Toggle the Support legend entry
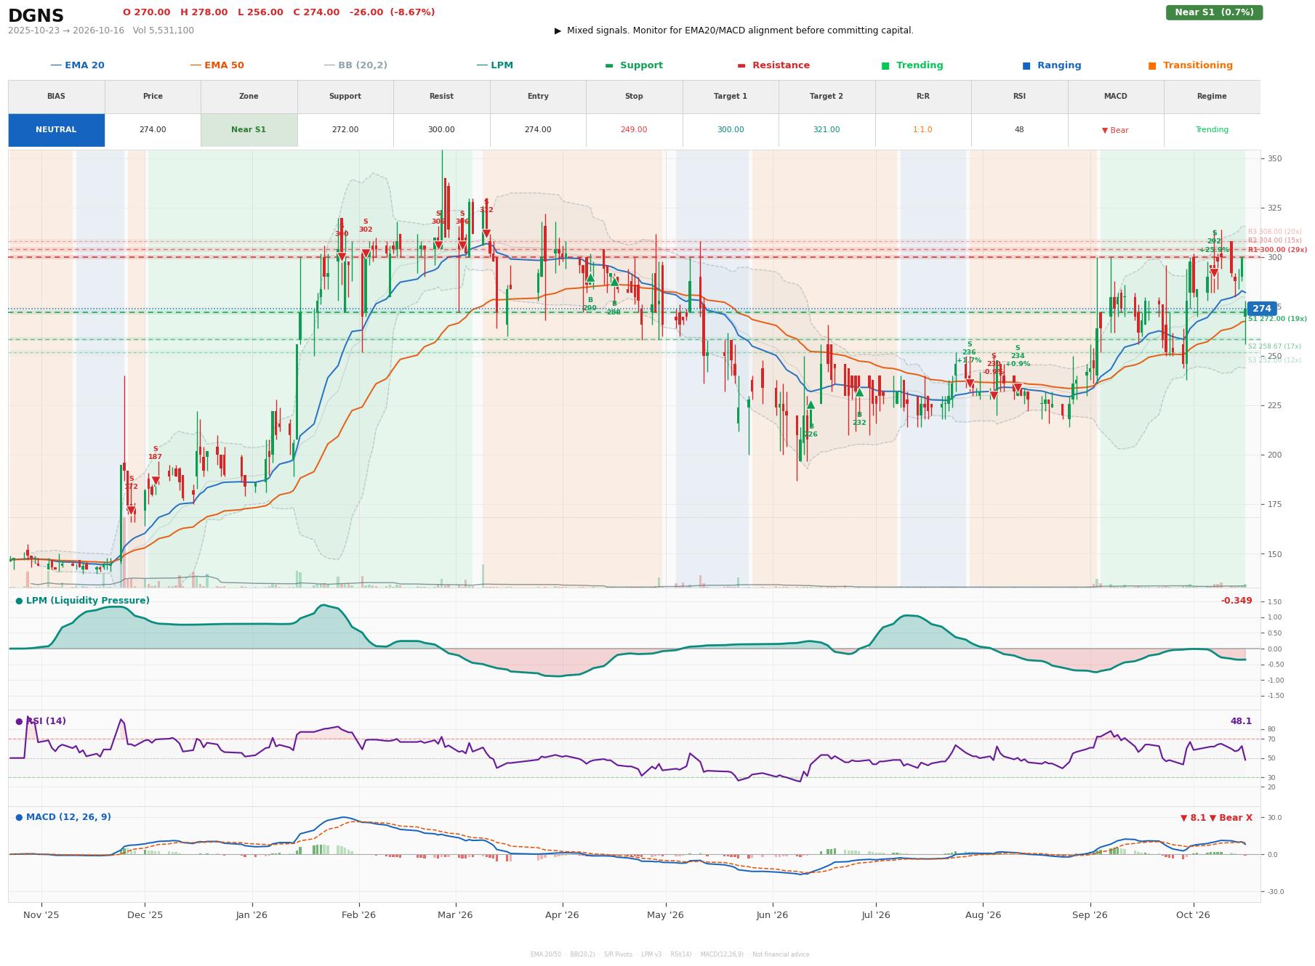 pyautogui.click(x=634, y=65)
